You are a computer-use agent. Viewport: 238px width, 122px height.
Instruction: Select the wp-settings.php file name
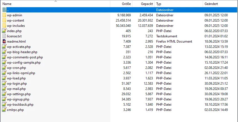pos(19,94)
